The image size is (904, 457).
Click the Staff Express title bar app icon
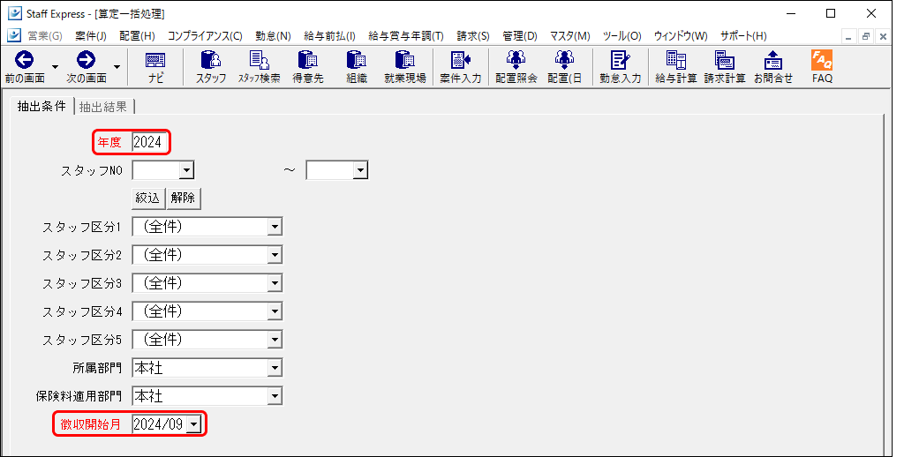click(14, 13)
